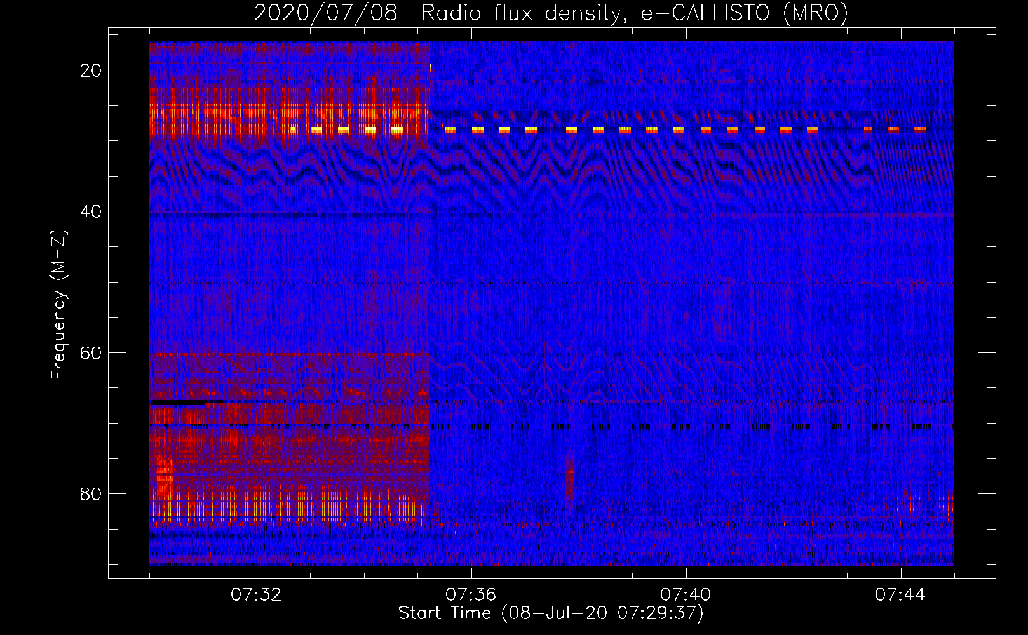Click the "Frequency (MHZ)" axis label
This screenshot has height=635, width=1028.
[58, 304]
